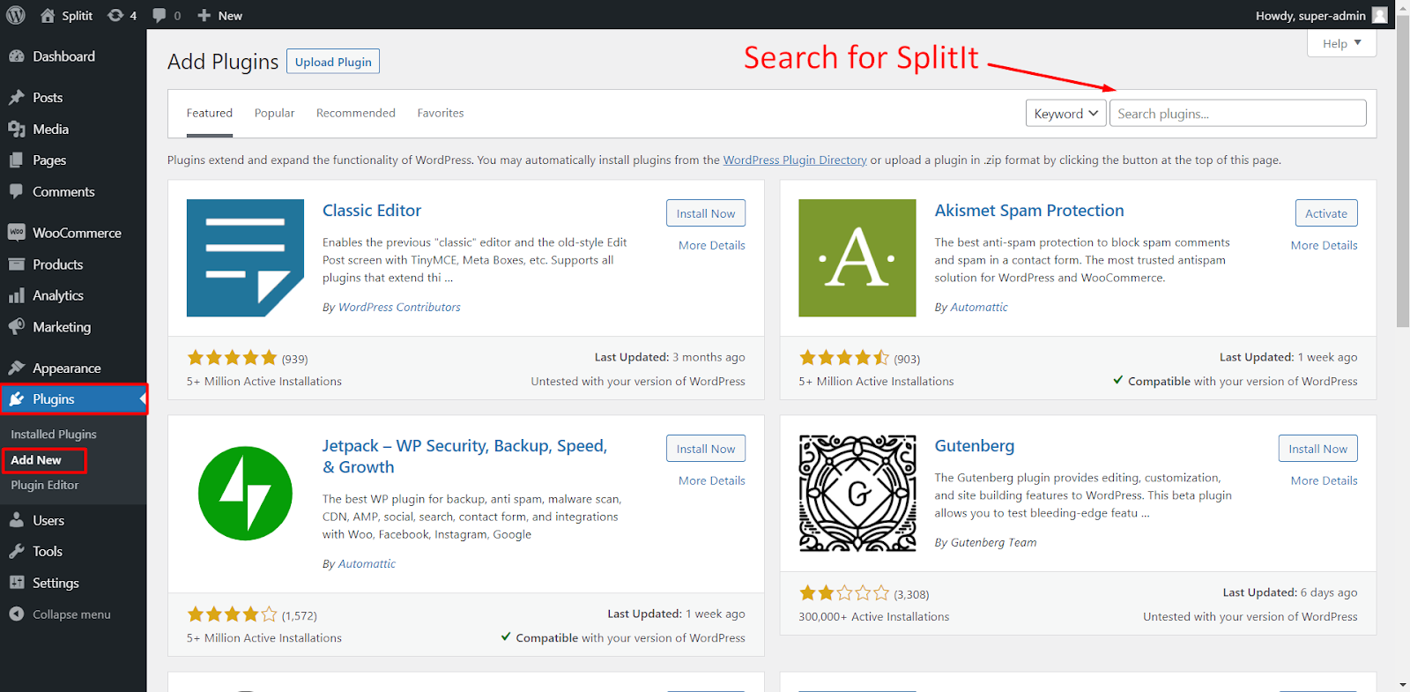Open the WordPress Plugin Directory link
1410x692 pixels.
point(795,160)
